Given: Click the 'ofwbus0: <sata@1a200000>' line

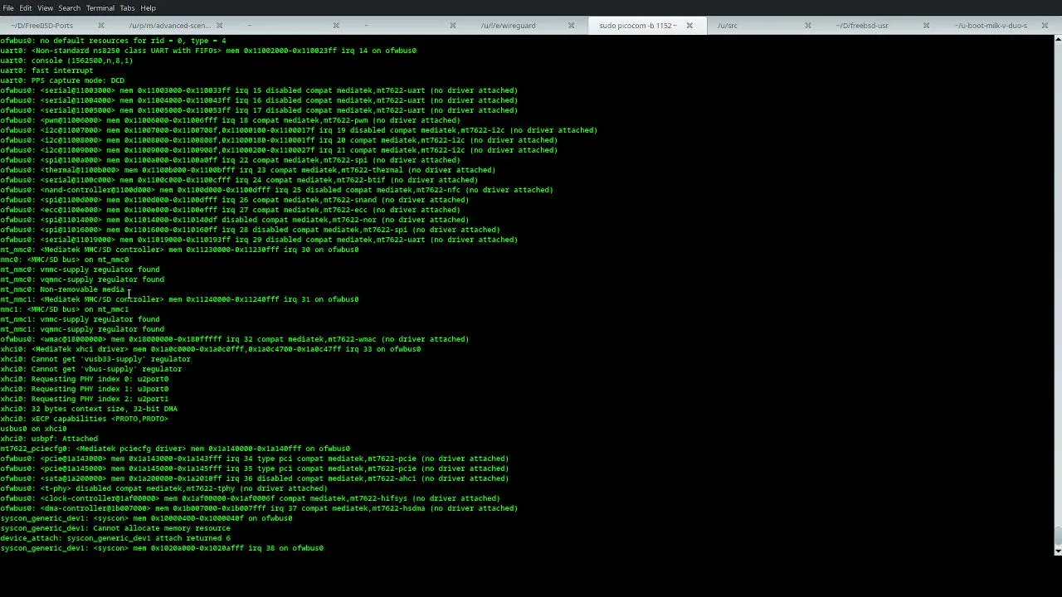Looking at the screenshot, I should coord(254,478).
